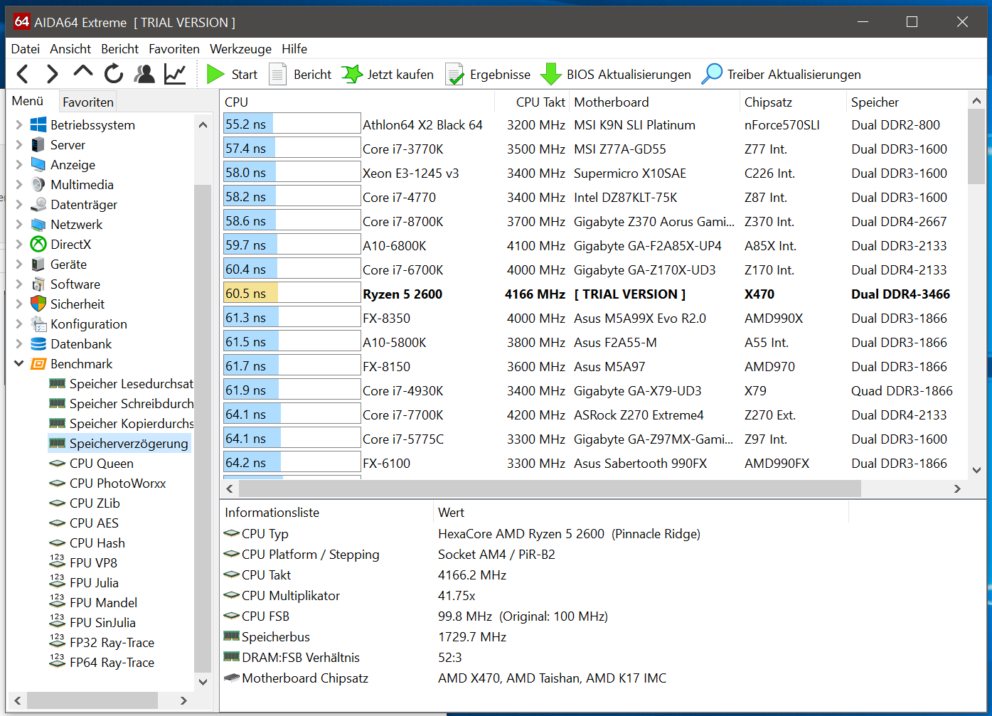Image resolution: width=992 pixels, height=716 pixels.
Task: Click results list scroll-down arrow
Action: (x=976, y=470)
